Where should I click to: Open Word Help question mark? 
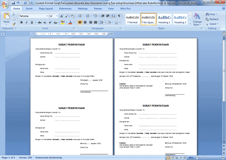click(224, 8)
